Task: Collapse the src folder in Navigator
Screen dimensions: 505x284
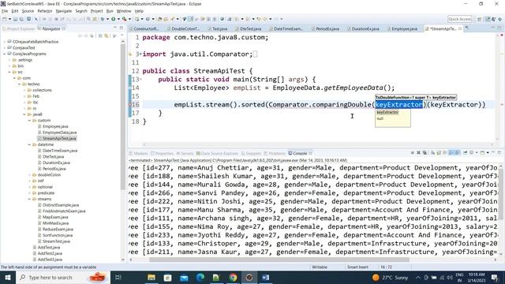Action: point(9,72)
